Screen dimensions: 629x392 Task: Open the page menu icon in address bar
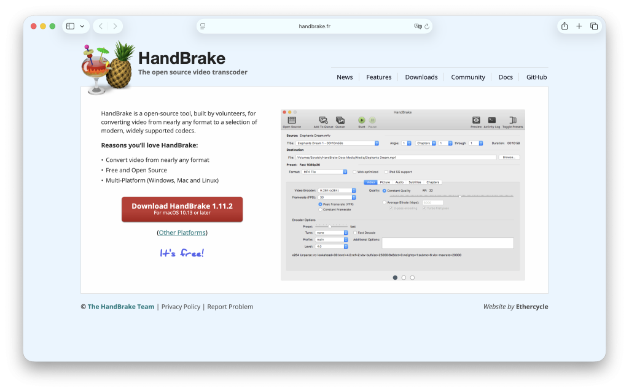(203, 26)
